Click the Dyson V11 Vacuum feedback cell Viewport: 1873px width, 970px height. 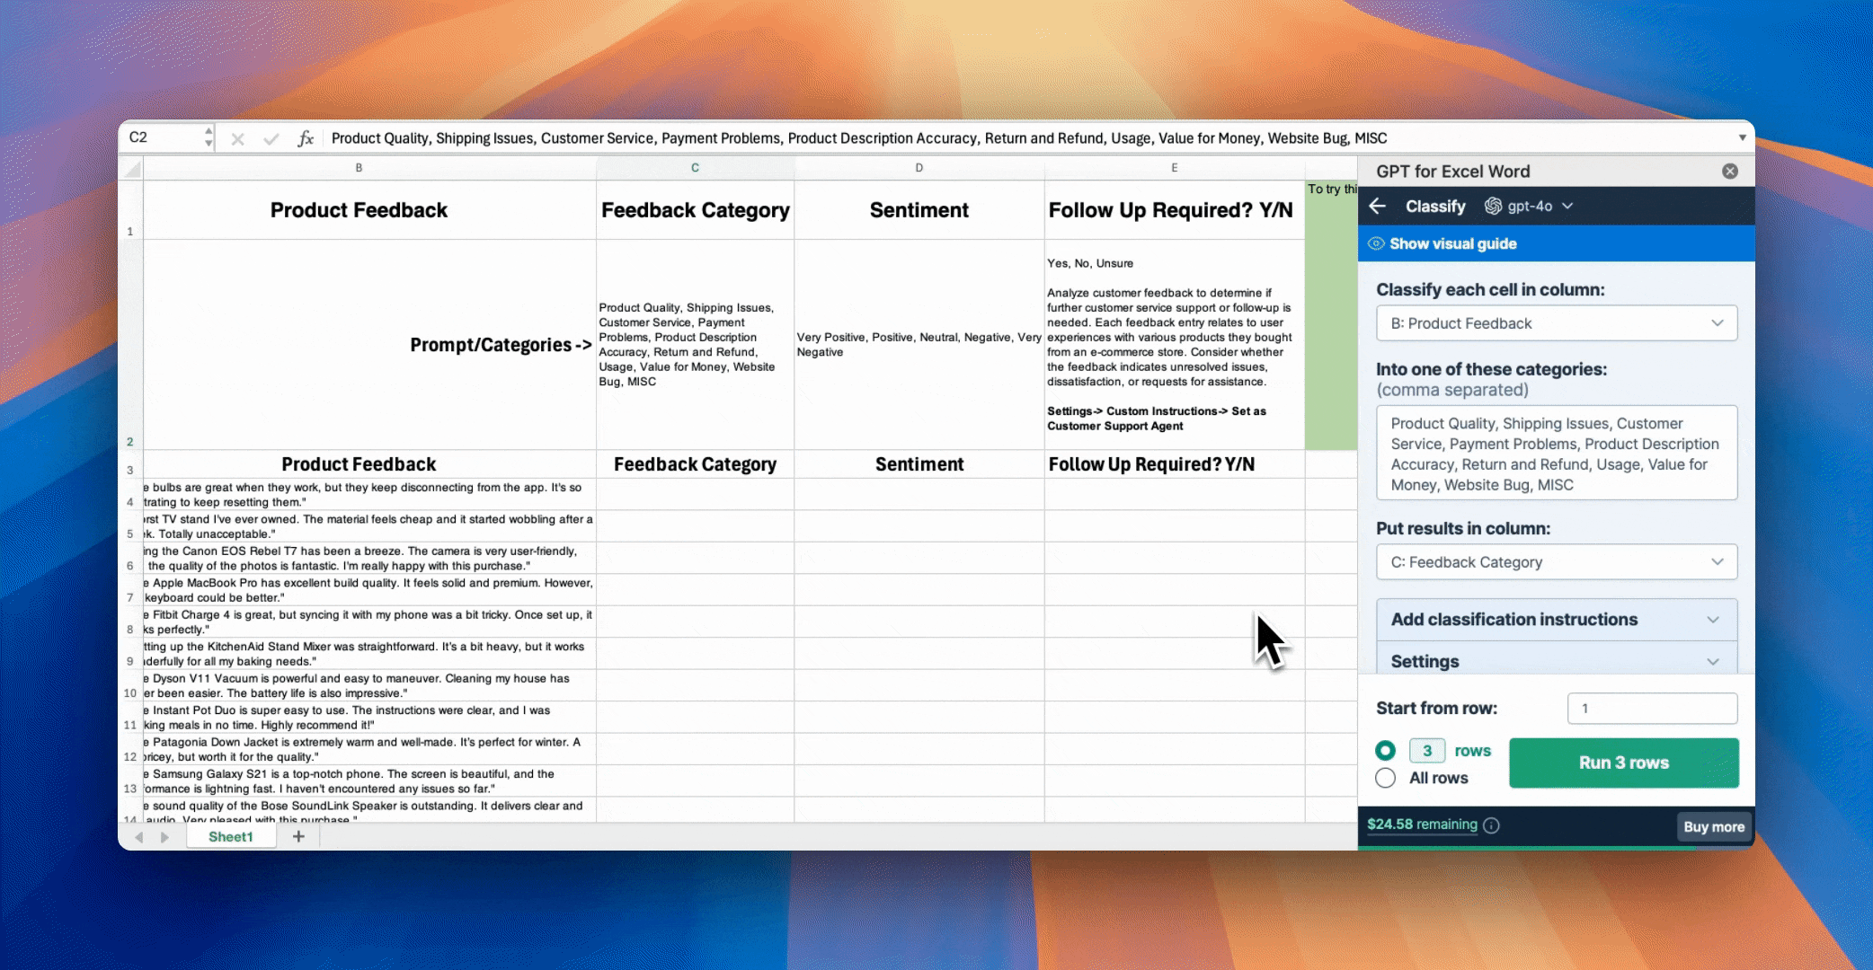pyautogui.click(x=369, y=686)
